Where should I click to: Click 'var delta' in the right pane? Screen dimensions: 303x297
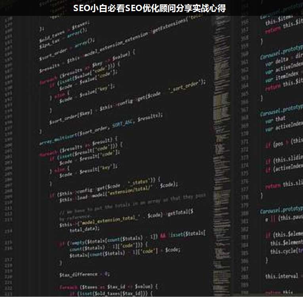tap(277, 62)
